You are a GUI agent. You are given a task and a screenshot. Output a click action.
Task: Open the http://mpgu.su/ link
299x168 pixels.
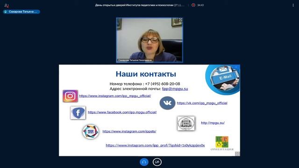[213, 123]
